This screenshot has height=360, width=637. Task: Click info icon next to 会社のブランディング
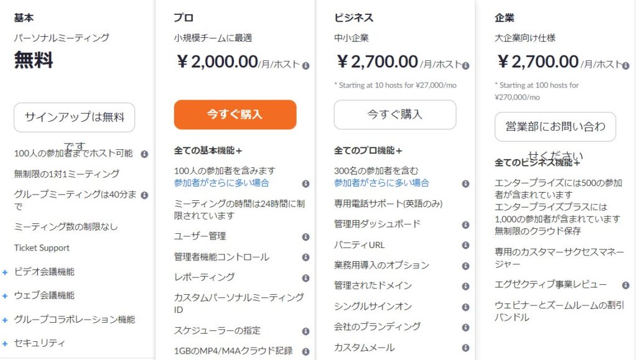465,327
